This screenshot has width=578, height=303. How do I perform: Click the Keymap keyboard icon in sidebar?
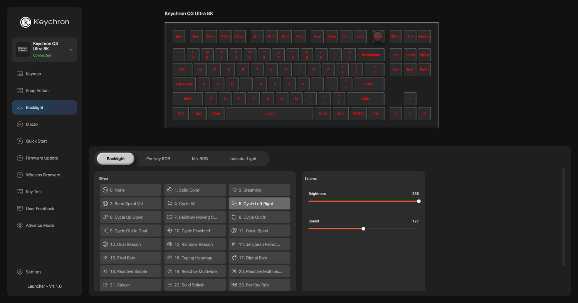(20, 74)
